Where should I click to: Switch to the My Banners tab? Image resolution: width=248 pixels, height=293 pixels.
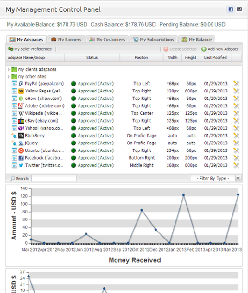tap(66, 39)
